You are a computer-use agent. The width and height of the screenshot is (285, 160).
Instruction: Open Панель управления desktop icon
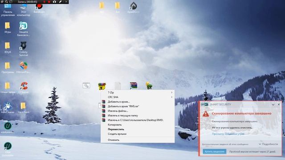pyautogui.click(x=8, y=10)
